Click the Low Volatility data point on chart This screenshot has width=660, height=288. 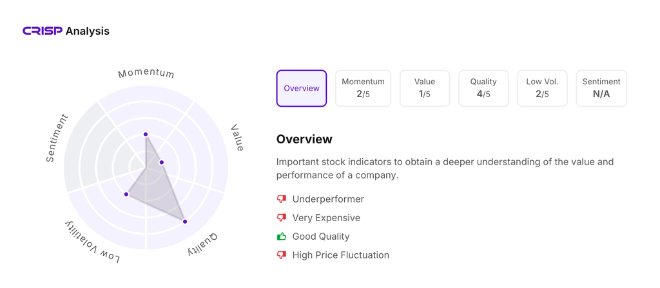pyautogui.click(x=126, y=194)
